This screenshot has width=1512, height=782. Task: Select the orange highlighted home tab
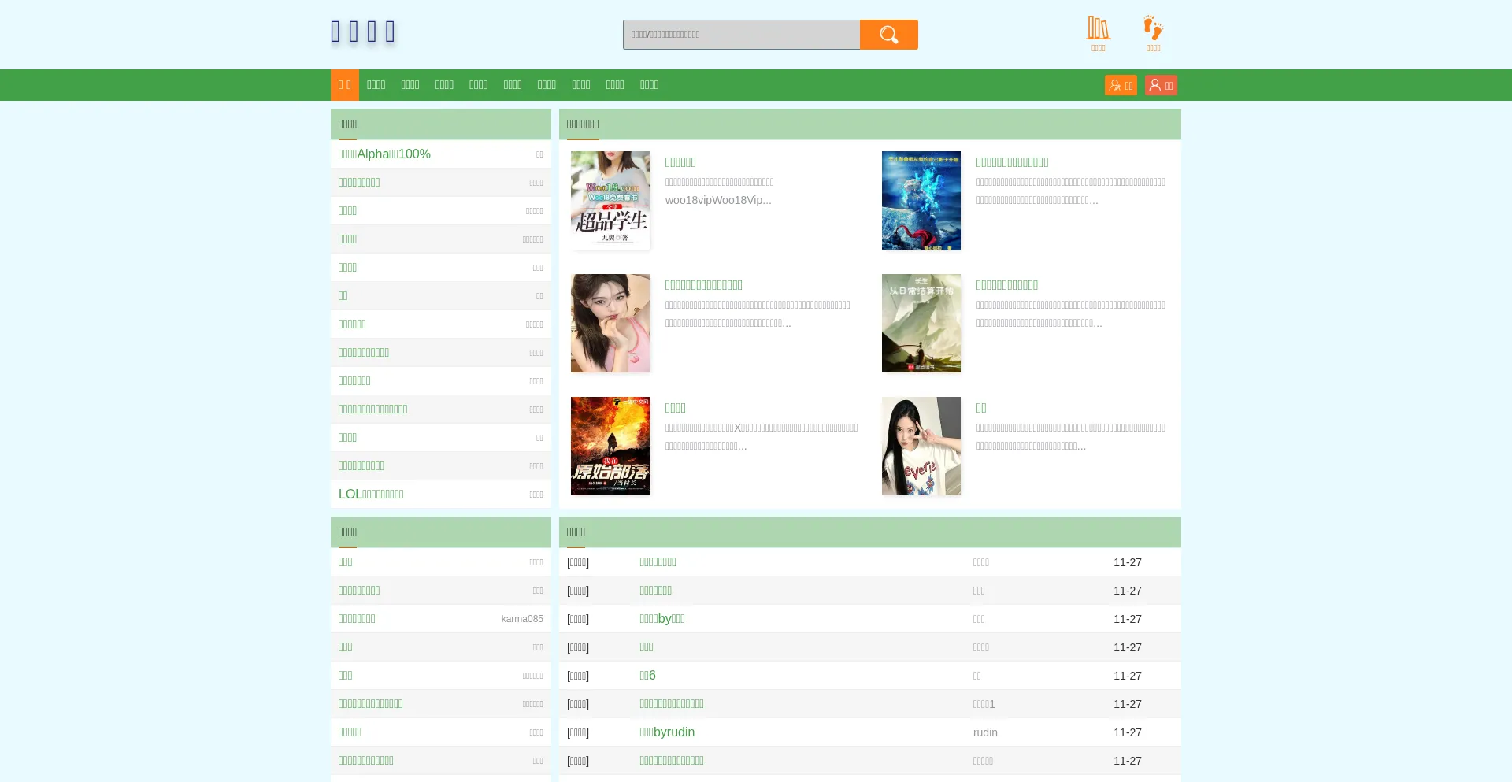[345, 85]
